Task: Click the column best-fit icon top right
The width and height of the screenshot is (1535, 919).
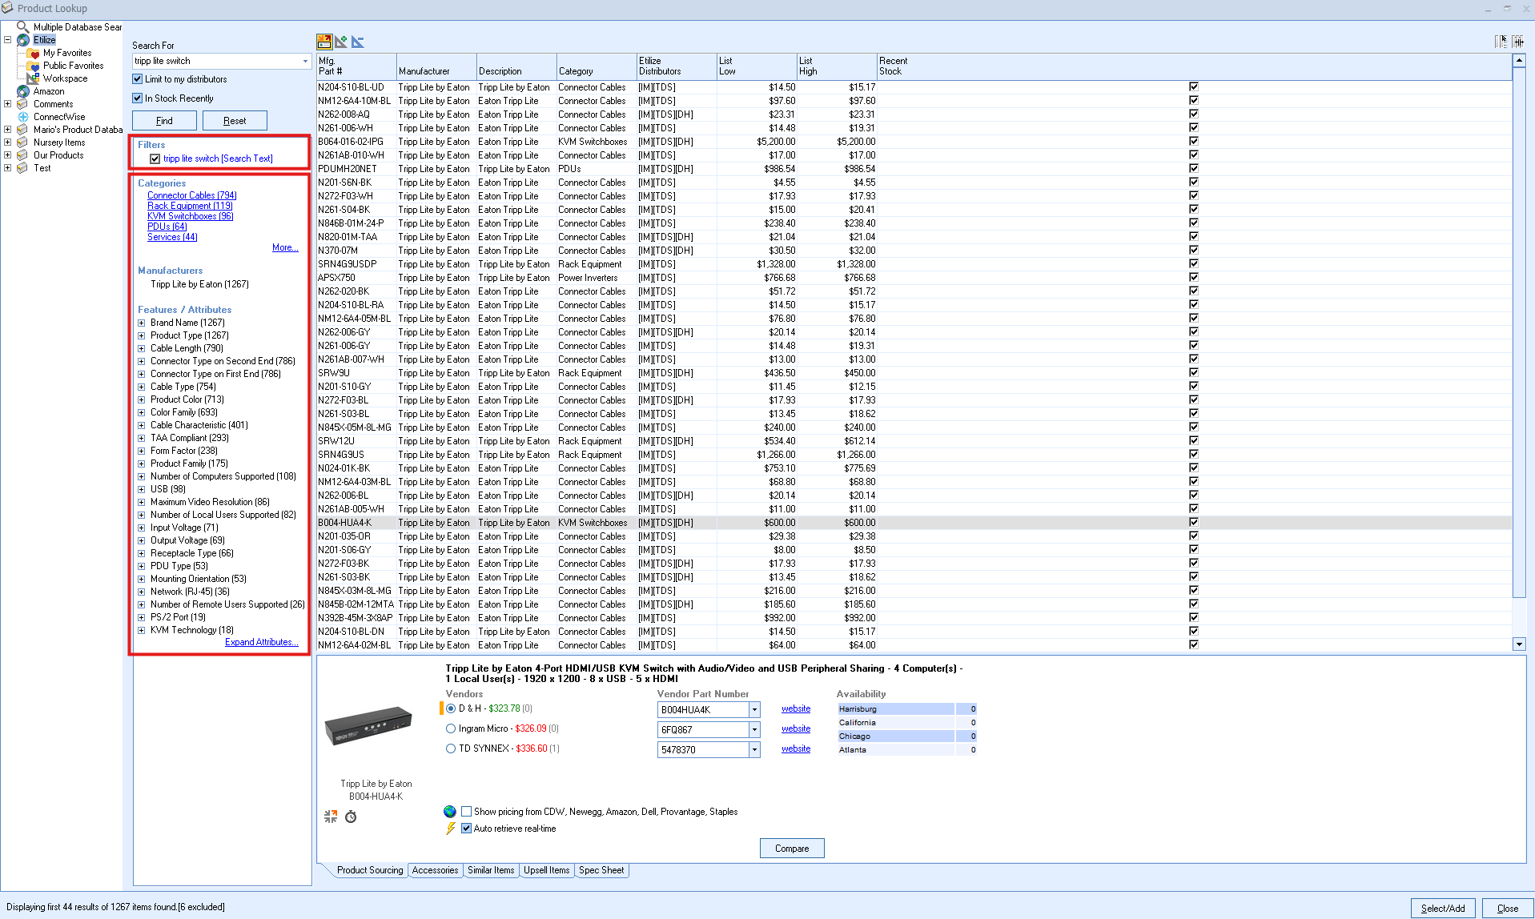Action: pyautogui.click(x=1518, y=42)
